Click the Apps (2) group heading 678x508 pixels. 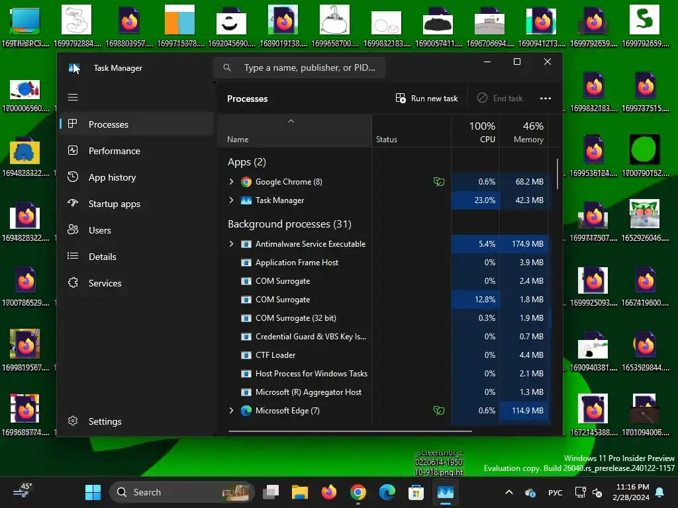247,162
